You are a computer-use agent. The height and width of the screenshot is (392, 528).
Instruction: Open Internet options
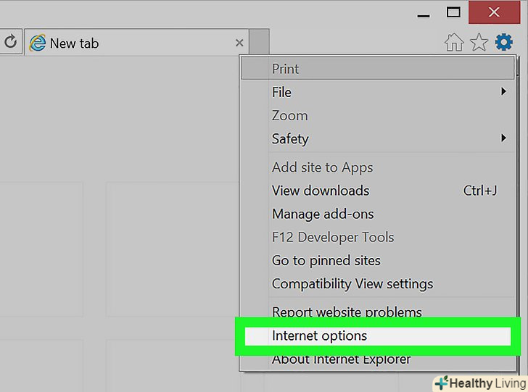(377, 335)
